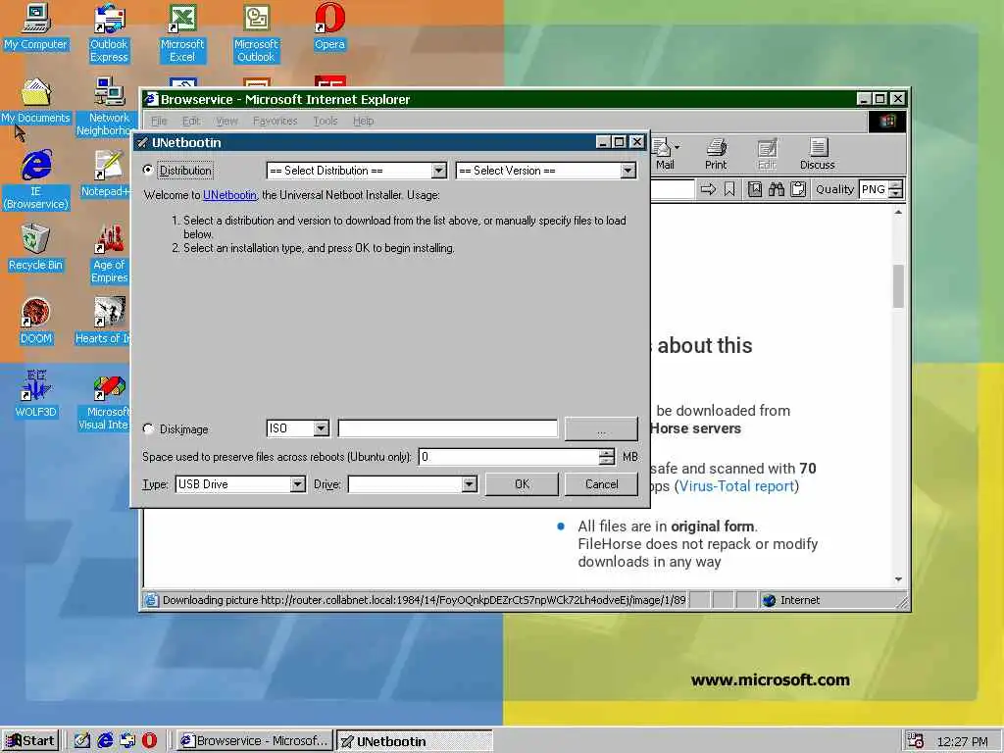Open the Help menu in Internet Explorer
Image resolution: width=1004 pixels, height=753 pixels.
(x=363, y=121)
